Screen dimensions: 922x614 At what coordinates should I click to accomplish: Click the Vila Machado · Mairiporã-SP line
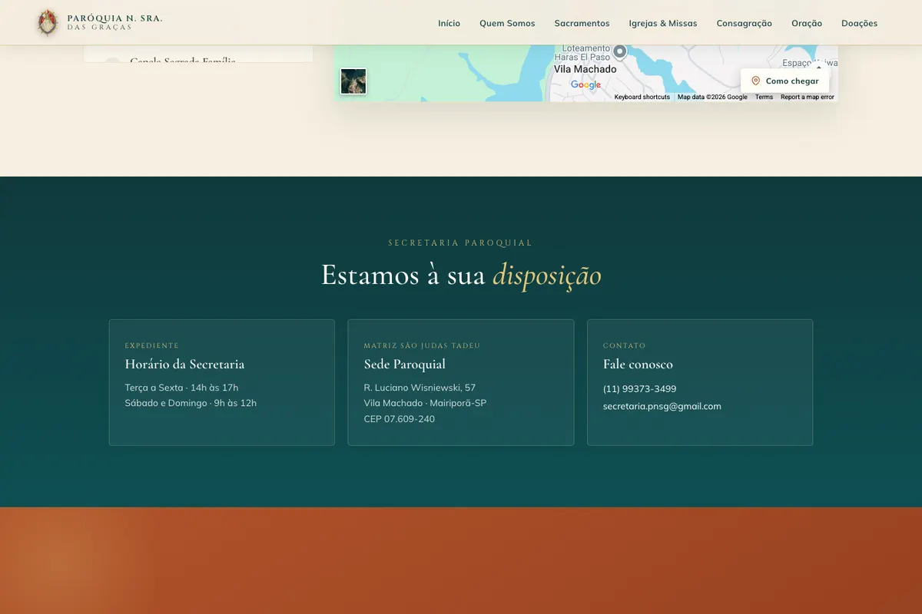coord(425,403)
